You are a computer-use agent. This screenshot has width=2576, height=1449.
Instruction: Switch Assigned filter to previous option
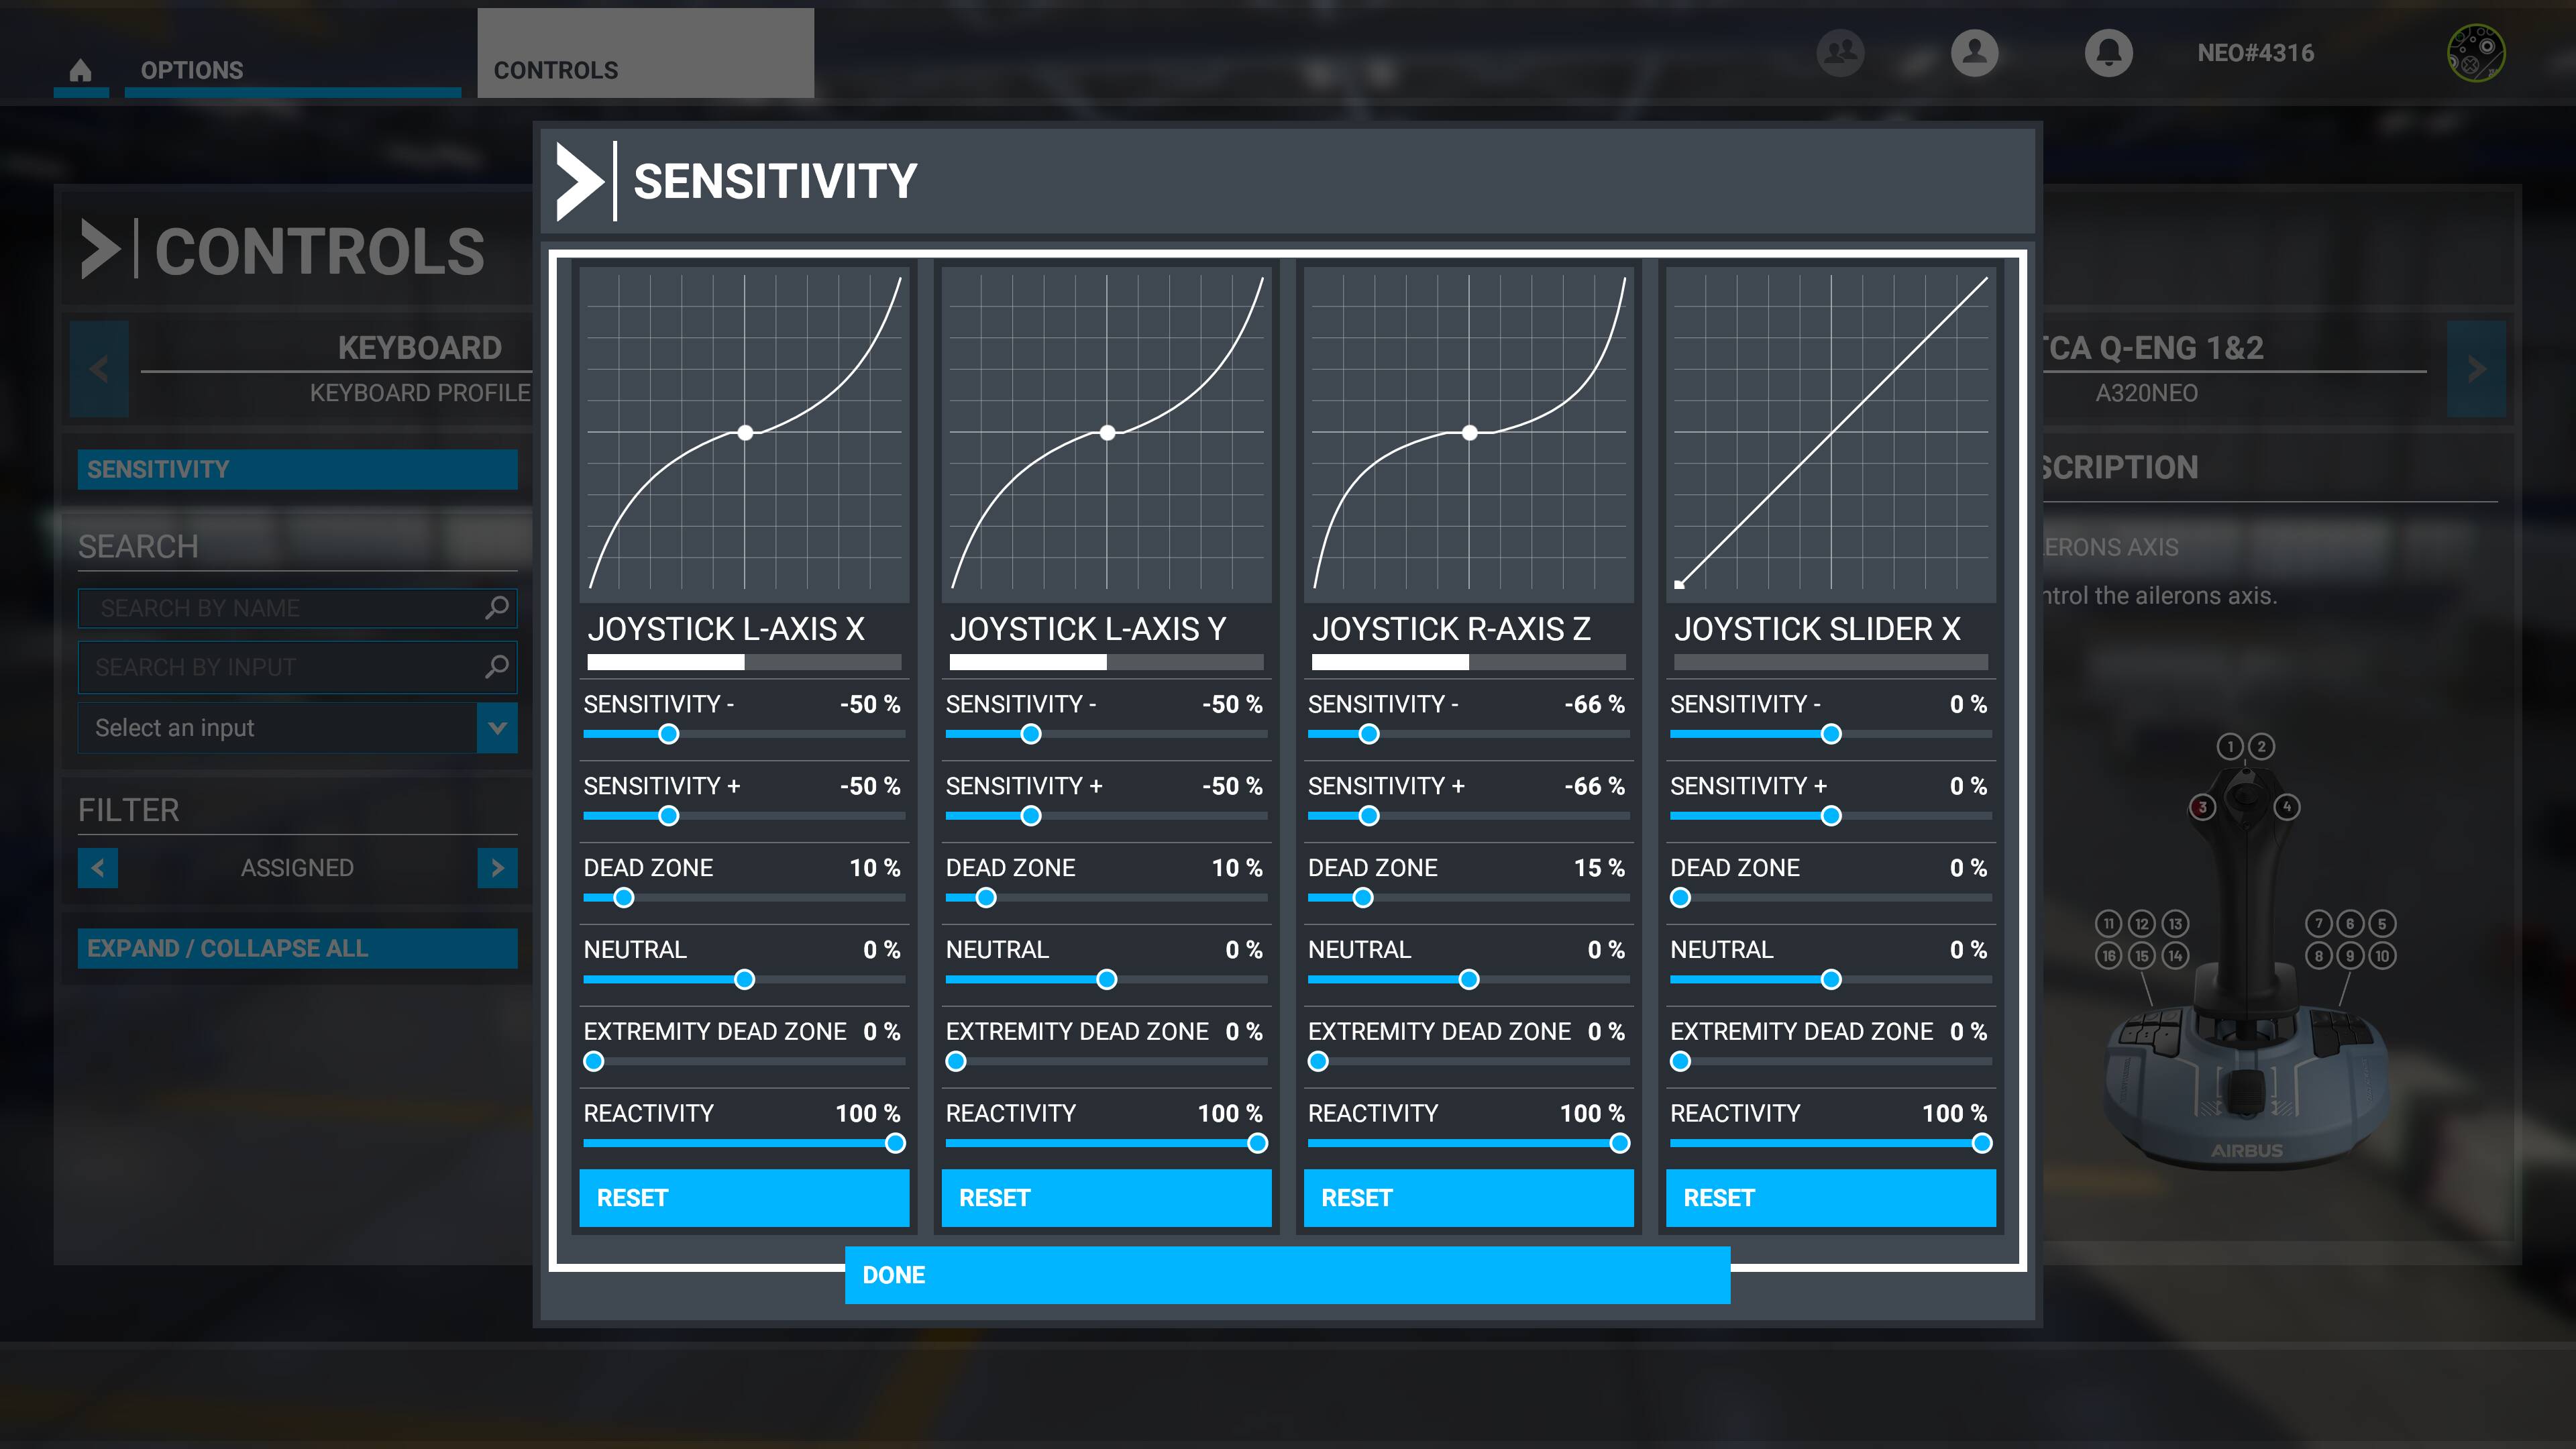(x=98, y=868)
